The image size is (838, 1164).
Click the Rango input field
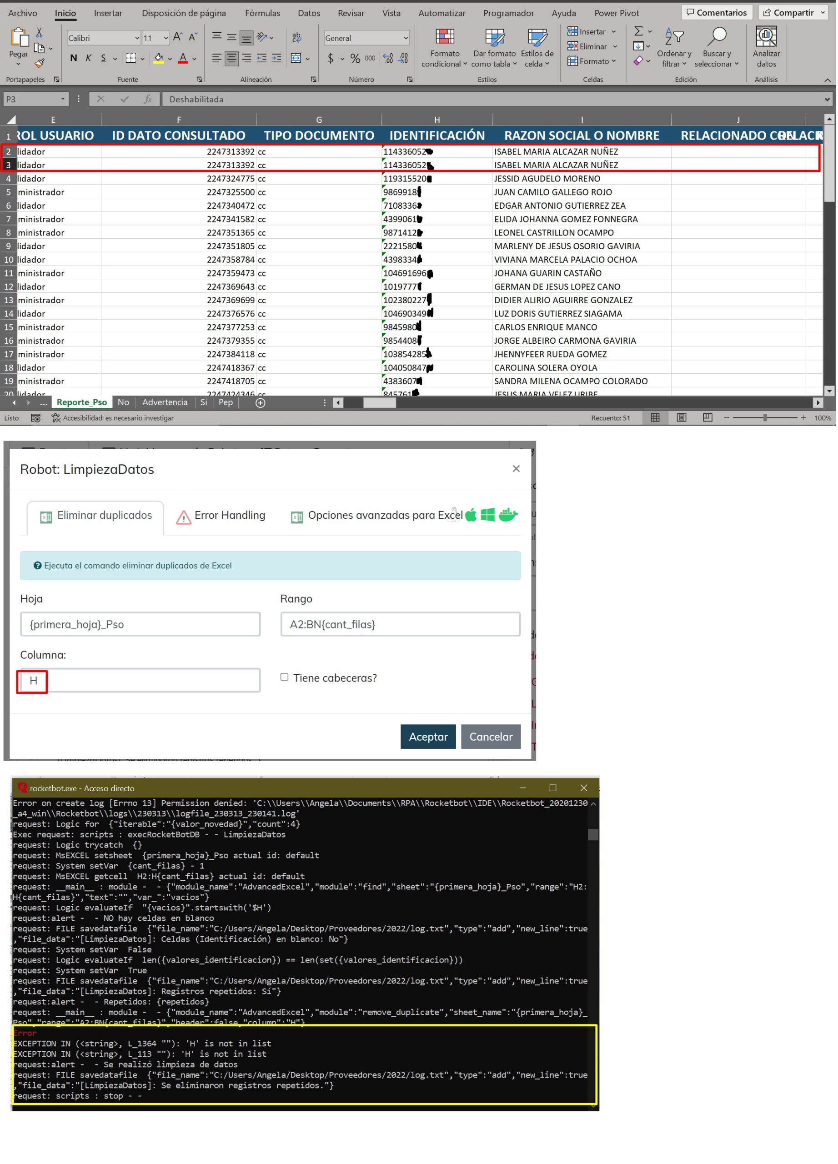400,625
